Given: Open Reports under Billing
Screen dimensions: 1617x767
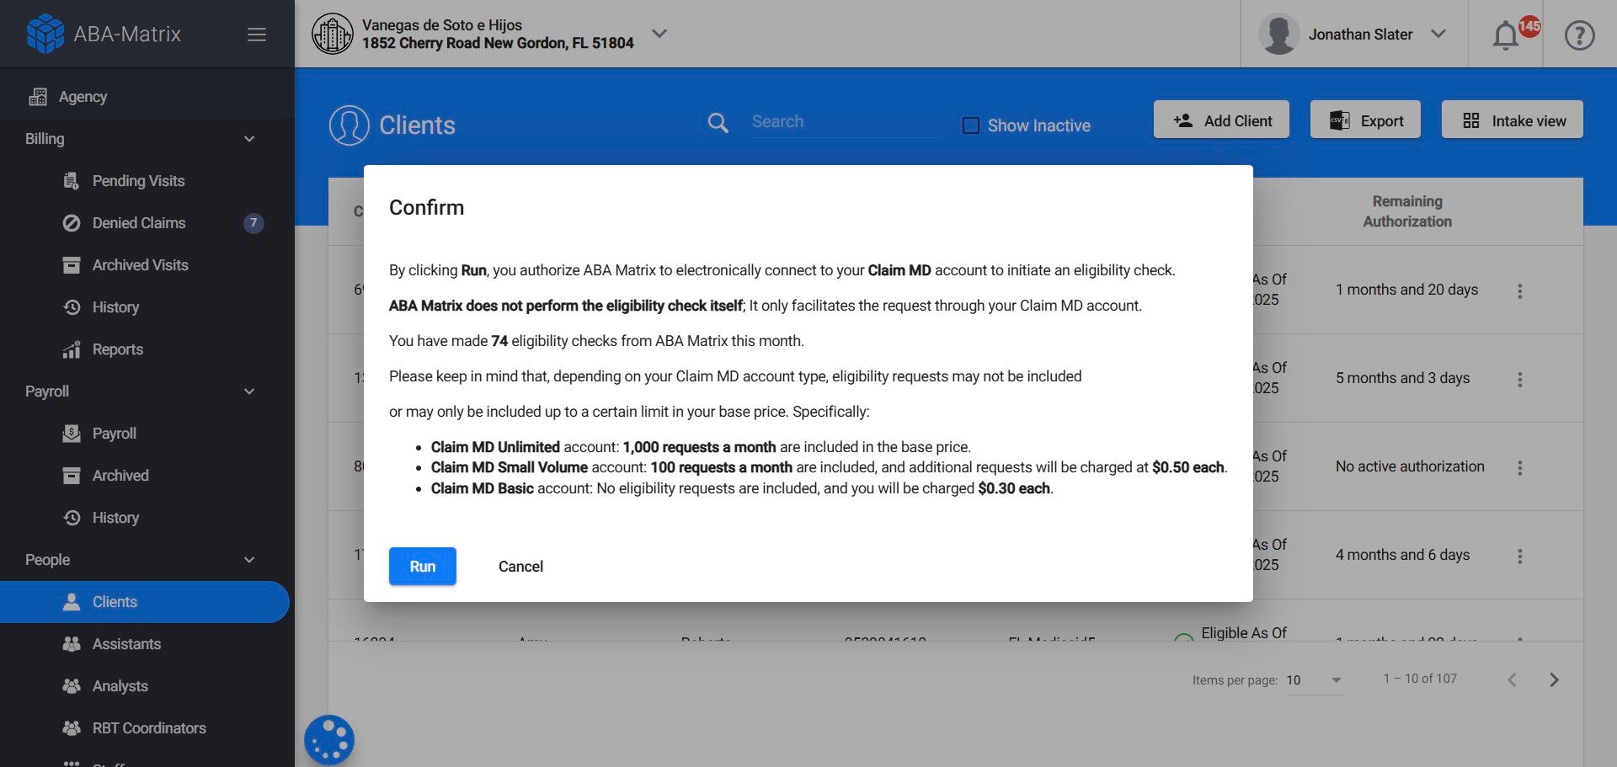Looking at the screenshot, I should [x=117, y=349].
